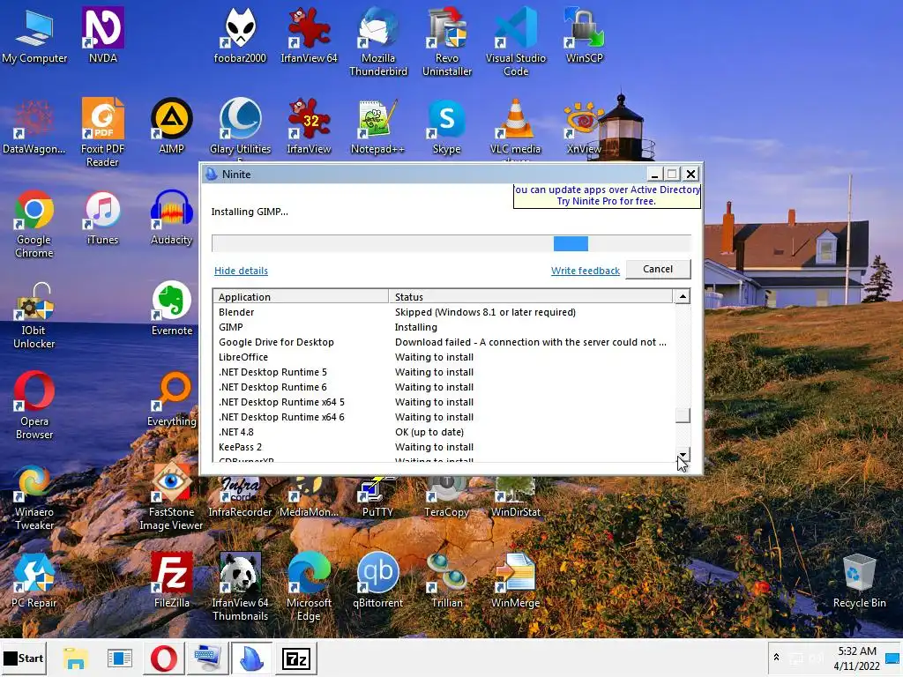The image size is (903, 677).
Task: Click the Start button on the taskbar
Action: [24, 658]
